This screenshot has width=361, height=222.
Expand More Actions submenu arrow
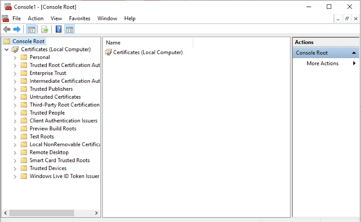pos(354,63)
